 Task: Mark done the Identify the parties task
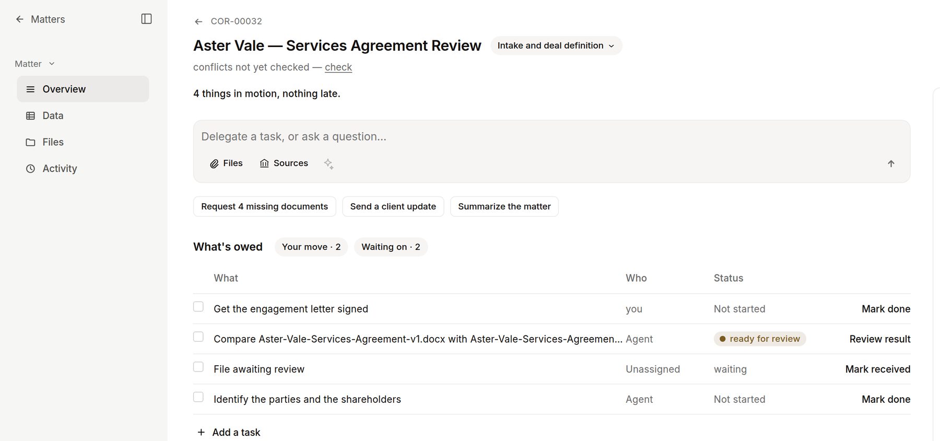click(x=886, y=399)
